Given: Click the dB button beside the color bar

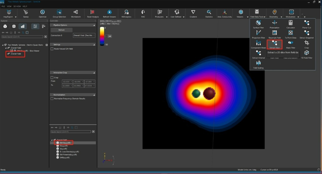Looking at the screenshot, I should (110, 36).
